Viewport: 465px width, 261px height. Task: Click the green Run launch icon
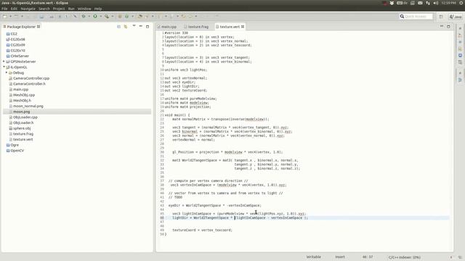[x=95, y=16]
